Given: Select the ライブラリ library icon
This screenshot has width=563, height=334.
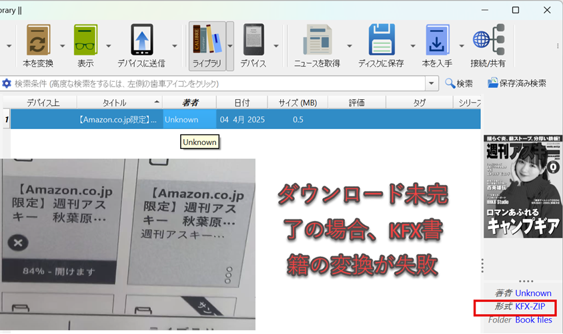Looking at the screenshot, I should tap(207, 39).
